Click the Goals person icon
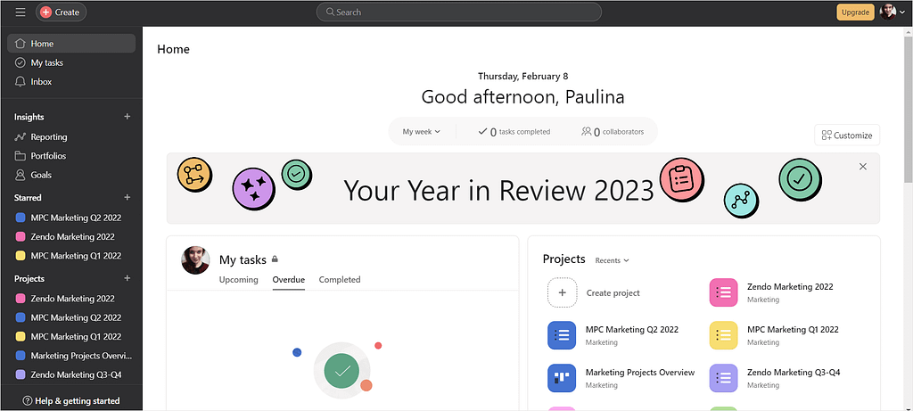The width and height of the screenshot is (913, 411). click(21, 176)
